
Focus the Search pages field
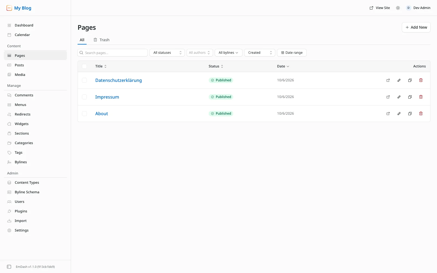pos(113,53)
